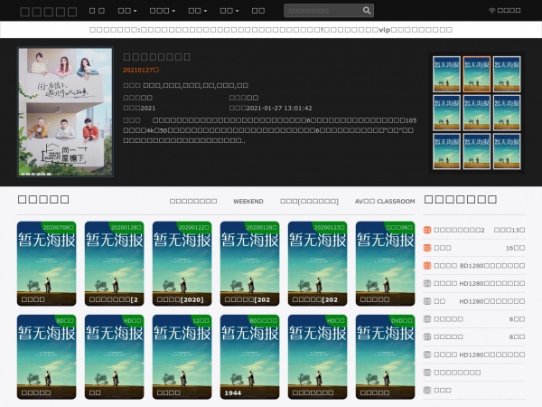Click the gray 10 rank badge
542x407 pixels.
427,391
